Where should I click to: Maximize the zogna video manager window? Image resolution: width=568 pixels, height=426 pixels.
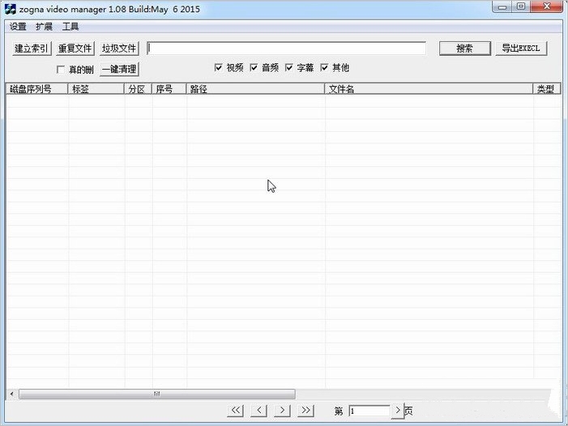pyautogui.click(x=521, y=6)
